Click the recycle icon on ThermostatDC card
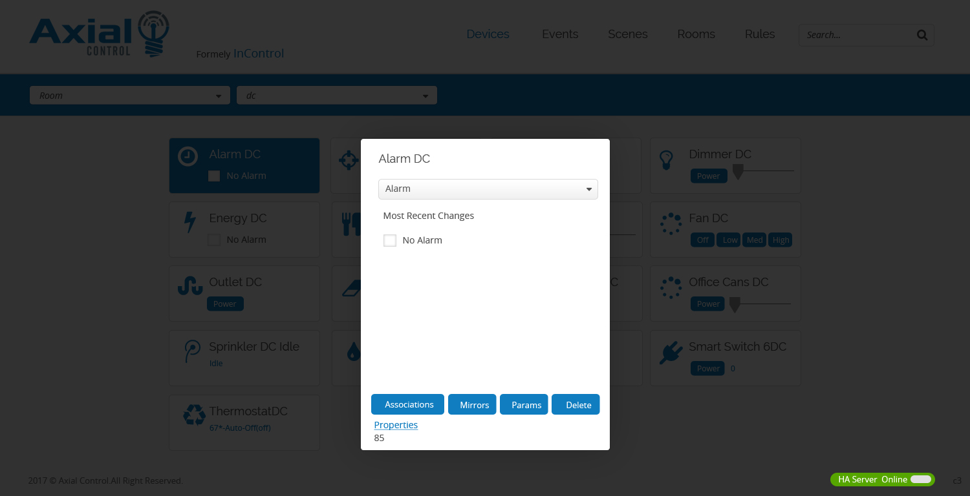This screenshot has width=970, height=496. click(x=194, y=415)
